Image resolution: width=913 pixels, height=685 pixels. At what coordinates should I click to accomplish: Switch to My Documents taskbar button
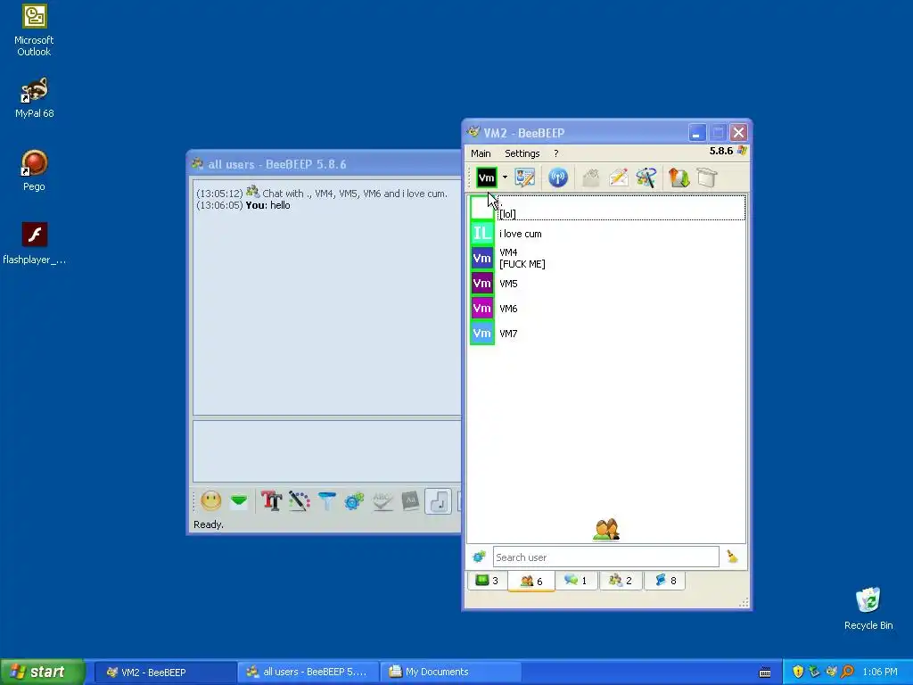point(450,672)
